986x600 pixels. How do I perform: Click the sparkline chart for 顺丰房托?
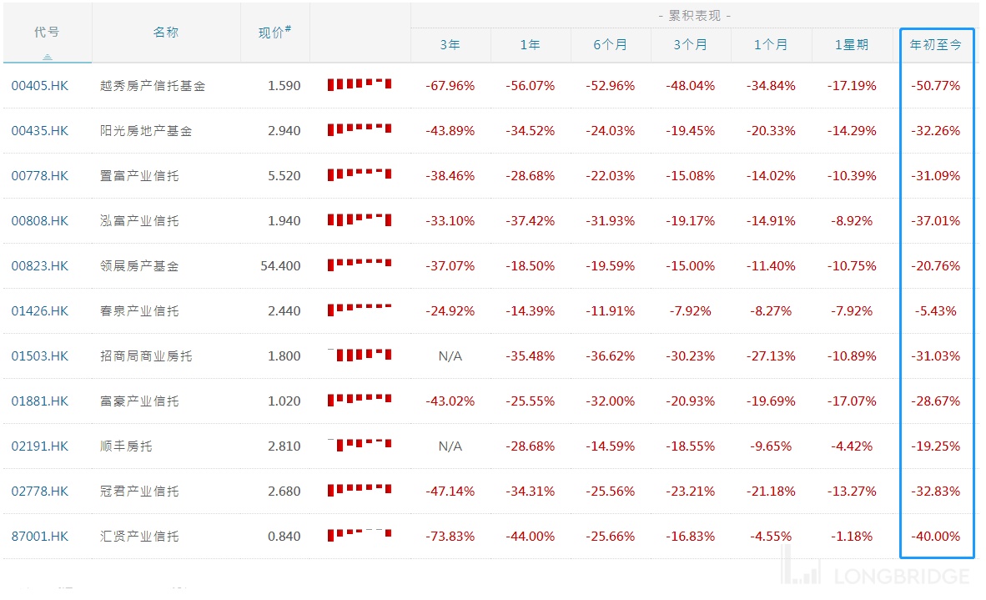360,445
